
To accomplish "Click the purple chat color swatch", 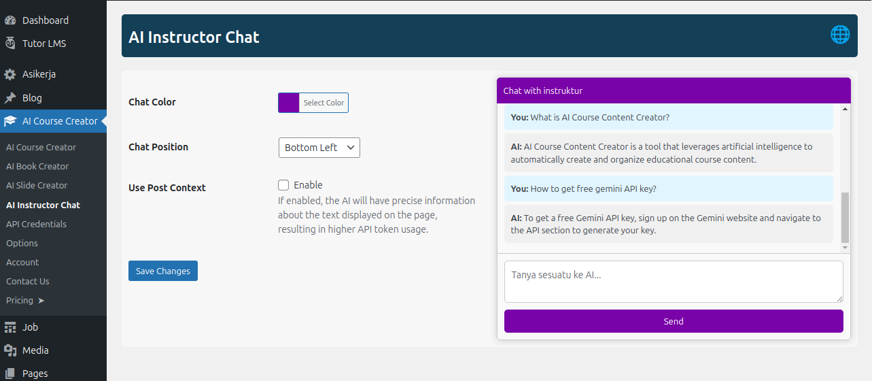I will click(289, 103).
